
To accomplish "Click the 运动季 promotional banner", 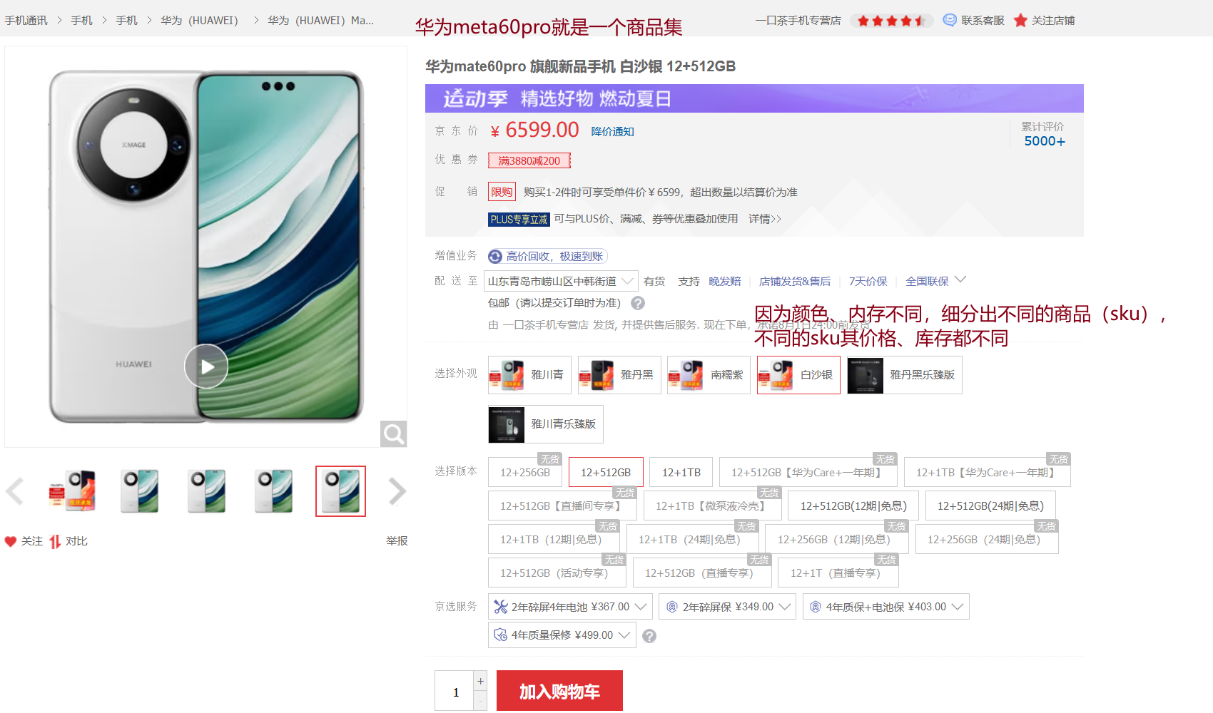I will (754, 98).
